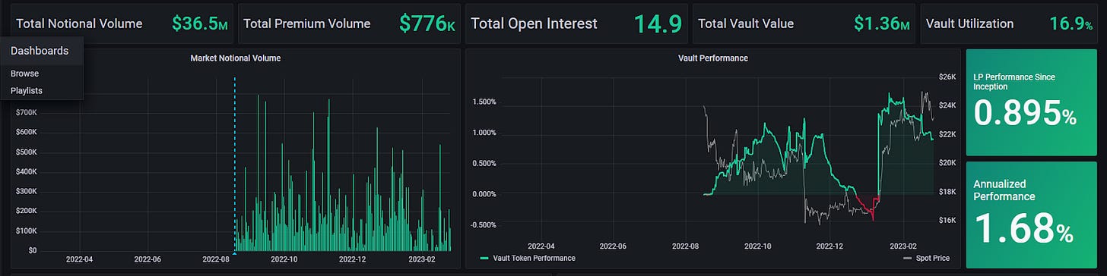
Task: Open the Dashboards menu header
Action: [x=40, y=51]
